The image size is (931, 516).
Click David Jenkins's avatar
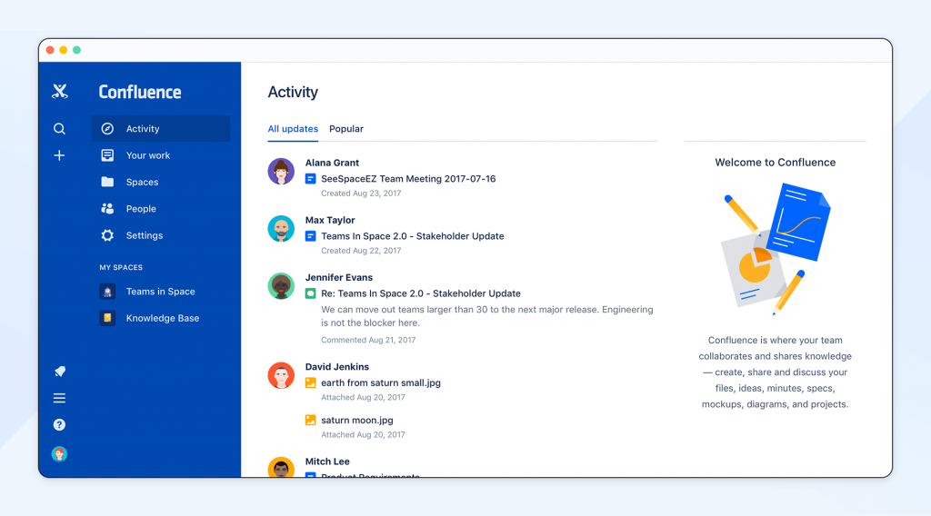(282, 376)
